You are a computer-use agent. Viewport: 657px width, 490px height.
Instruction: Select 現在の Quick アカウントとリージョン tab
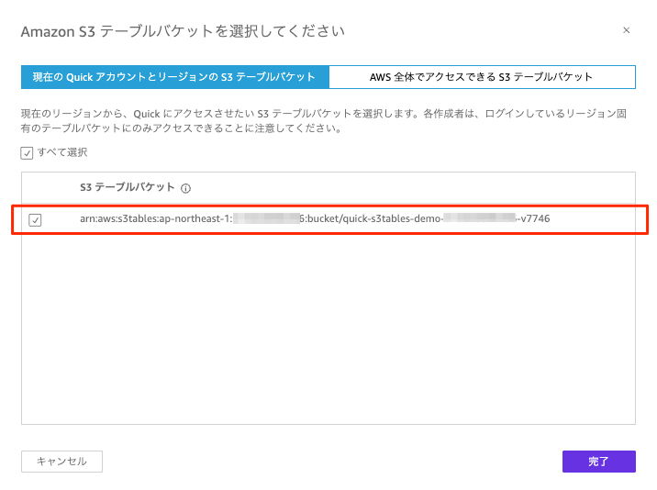[x=175, y=77]
